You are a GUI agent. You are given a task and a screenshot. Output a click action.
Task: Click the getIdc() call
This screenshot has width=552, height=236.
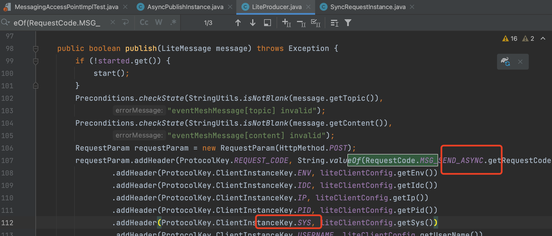[x=415, y=185]
